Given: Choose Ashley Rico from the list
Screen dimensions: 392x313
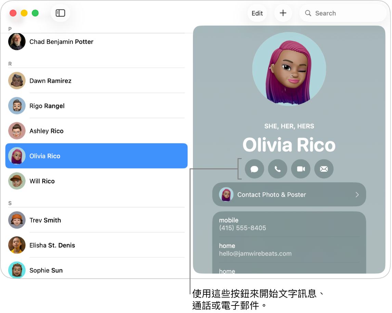Looking at the screenshot, I should [x=96, y=131].
